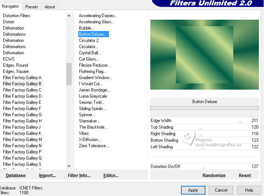Select Filter Factory Gallery S

pos(22,164)
